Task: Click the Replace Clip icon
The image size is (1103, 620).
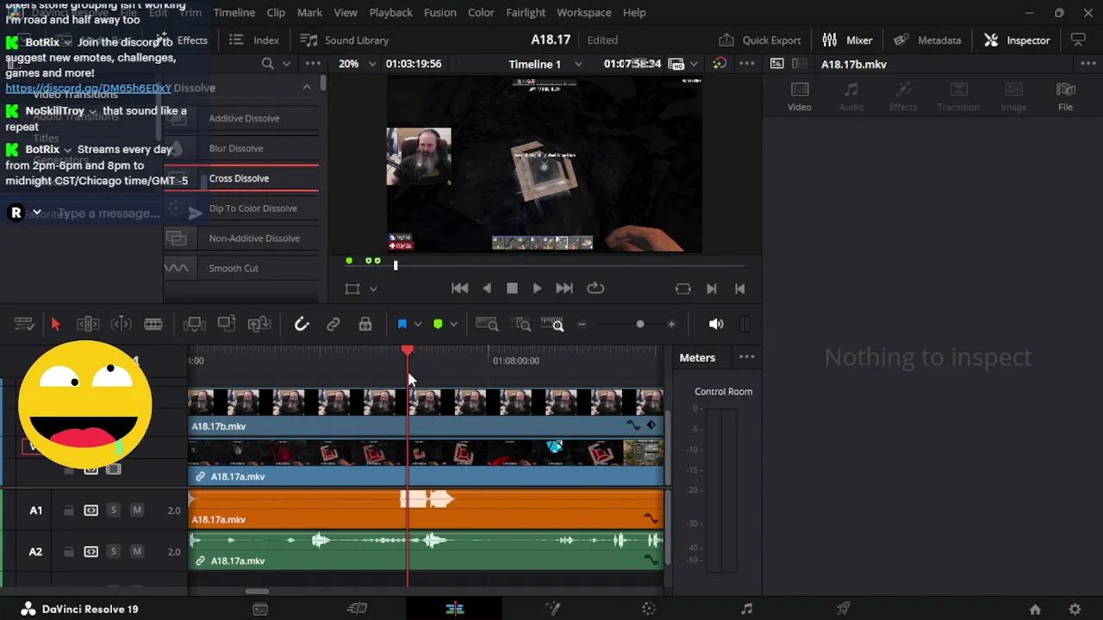Action: point(259,324)
